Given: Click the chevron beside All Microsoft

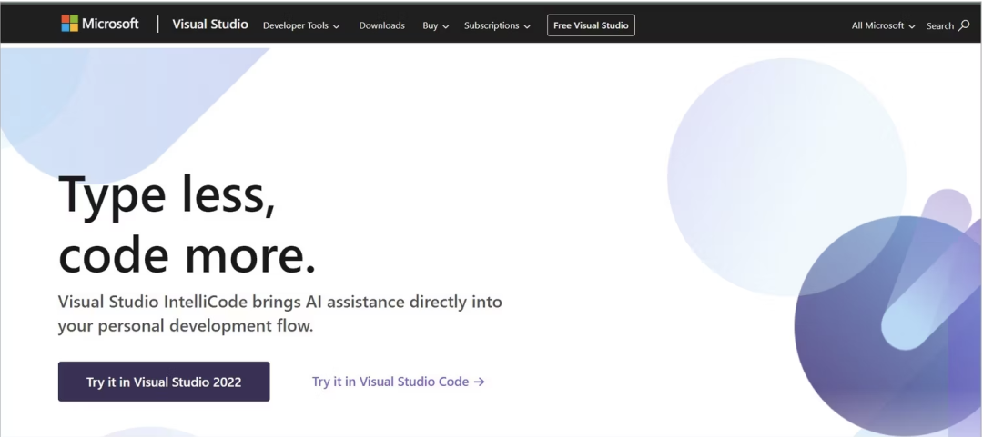Looking at the screenshot, I should point(912,26).
